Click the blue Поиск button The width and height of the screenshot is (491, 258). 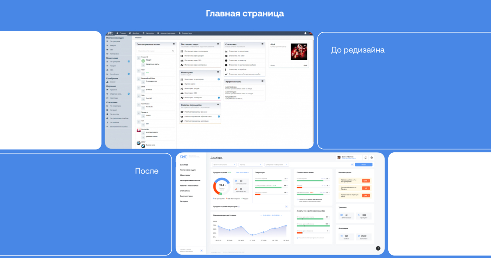click(x=364, y=165)
